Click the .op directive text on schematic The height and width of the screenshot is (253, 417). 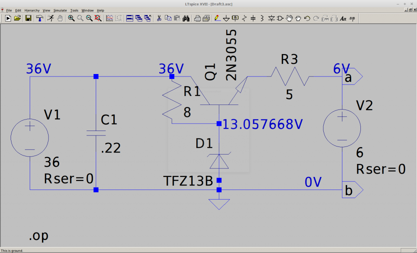coord(39,236)
